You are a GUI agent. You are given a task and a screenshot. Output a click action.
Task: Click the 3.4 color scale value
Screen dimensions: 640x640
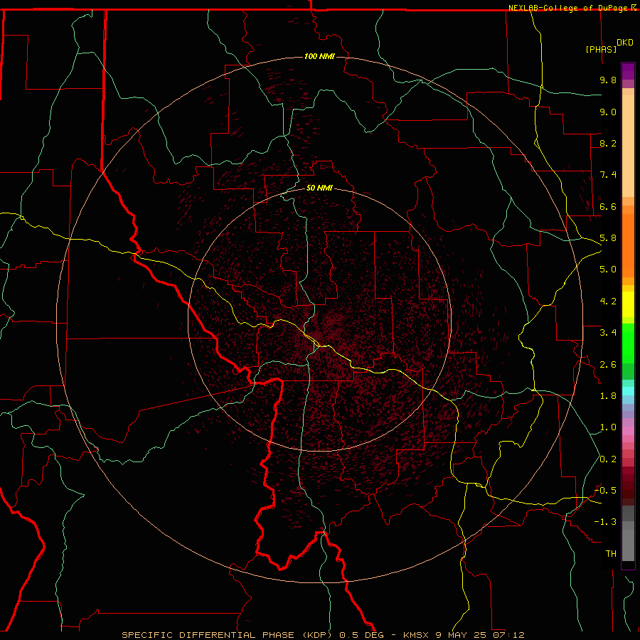tap(608, 333)
